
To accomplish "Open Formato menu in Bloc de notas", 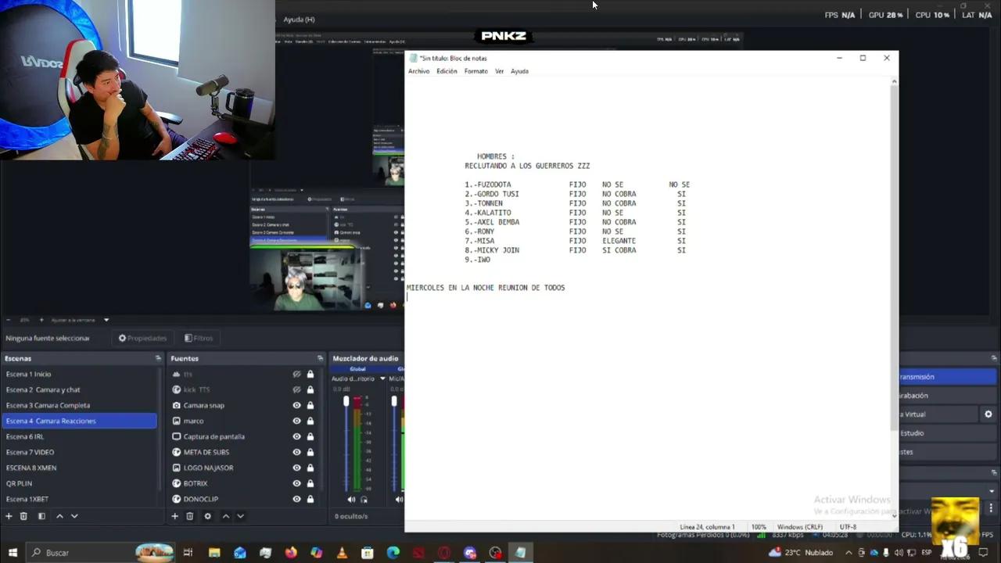I will (475, 71).
